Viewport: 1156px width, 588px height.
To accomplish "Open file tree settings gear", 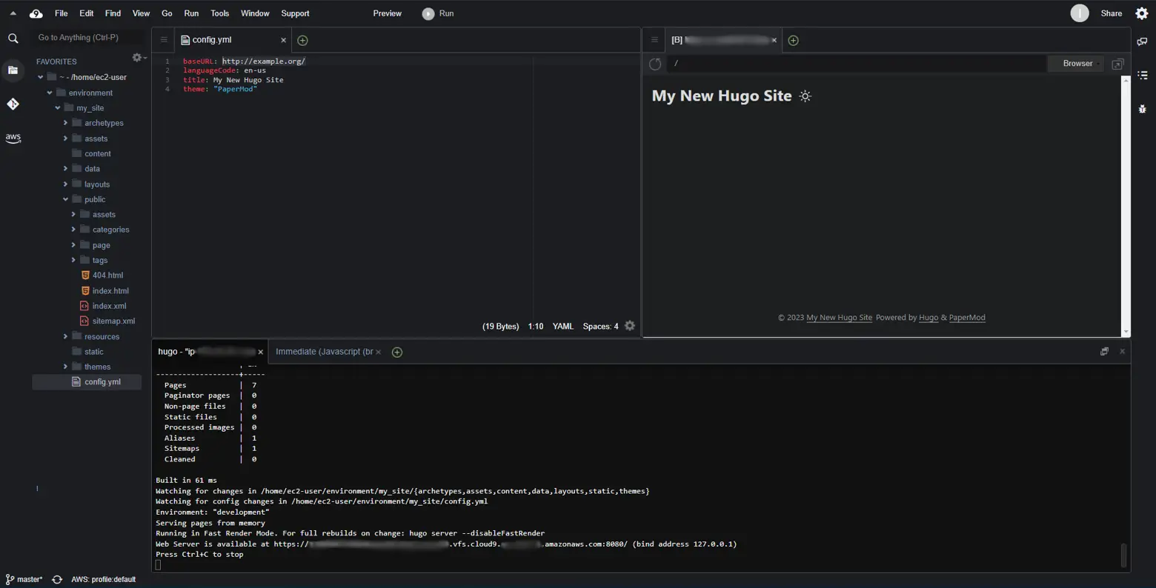I will 139,58.
